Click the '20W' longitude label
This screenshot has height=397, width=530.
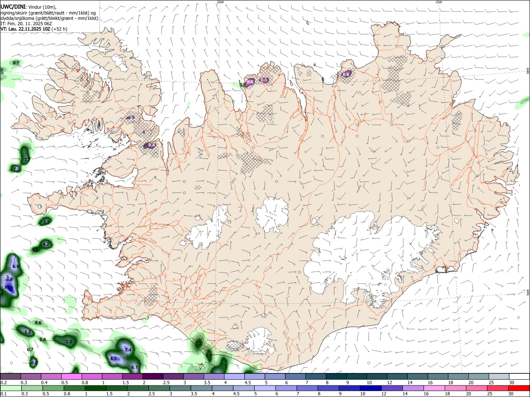click(x=220, y=2)
